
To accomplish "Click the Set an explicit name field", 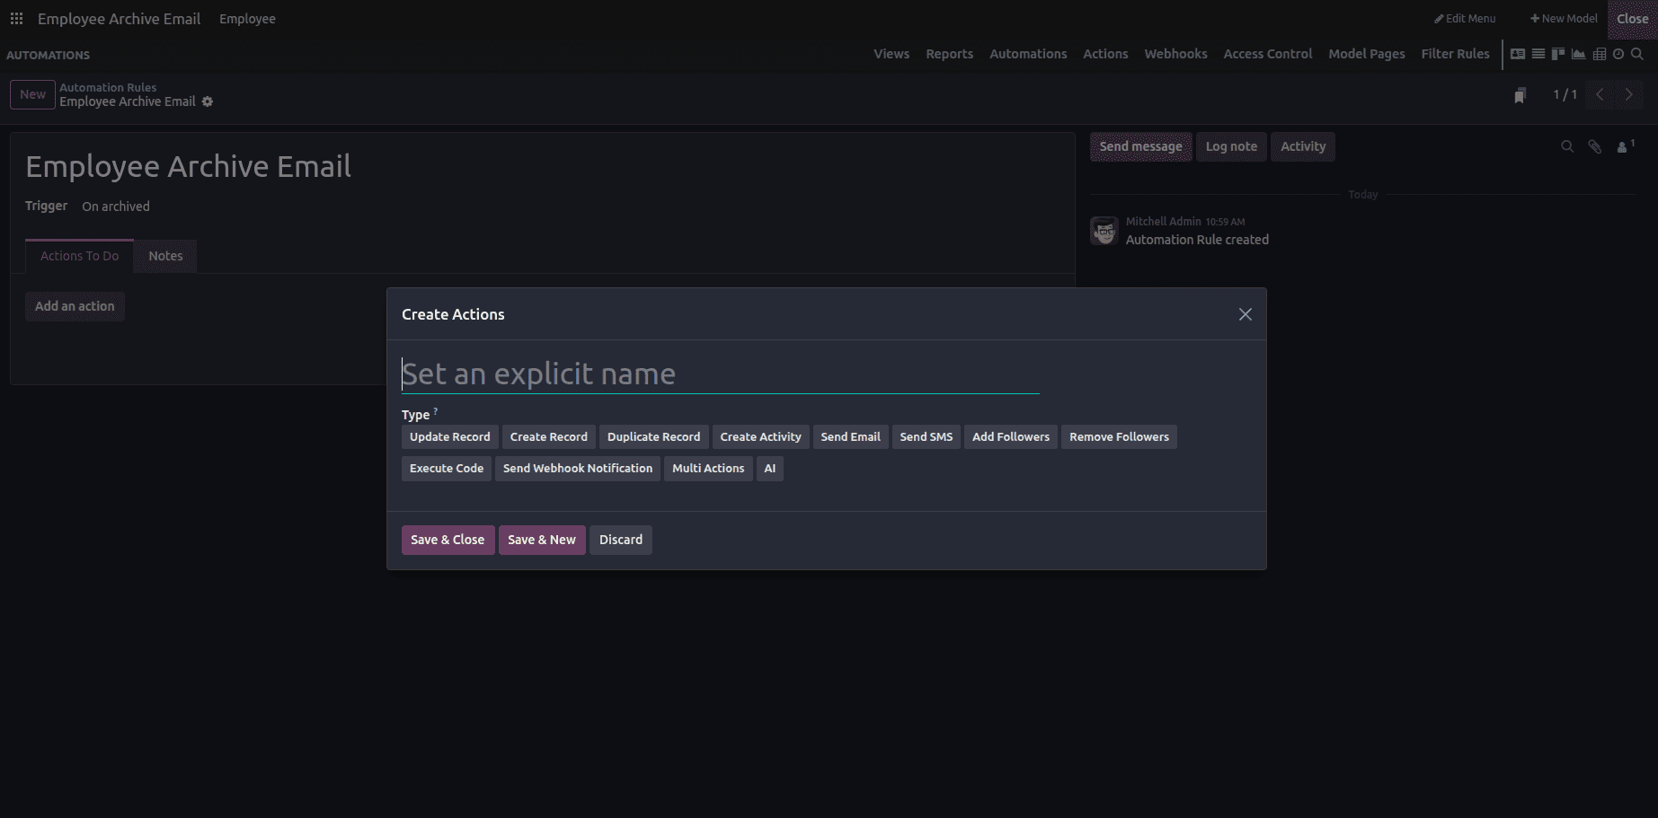I will pos(719,374).
